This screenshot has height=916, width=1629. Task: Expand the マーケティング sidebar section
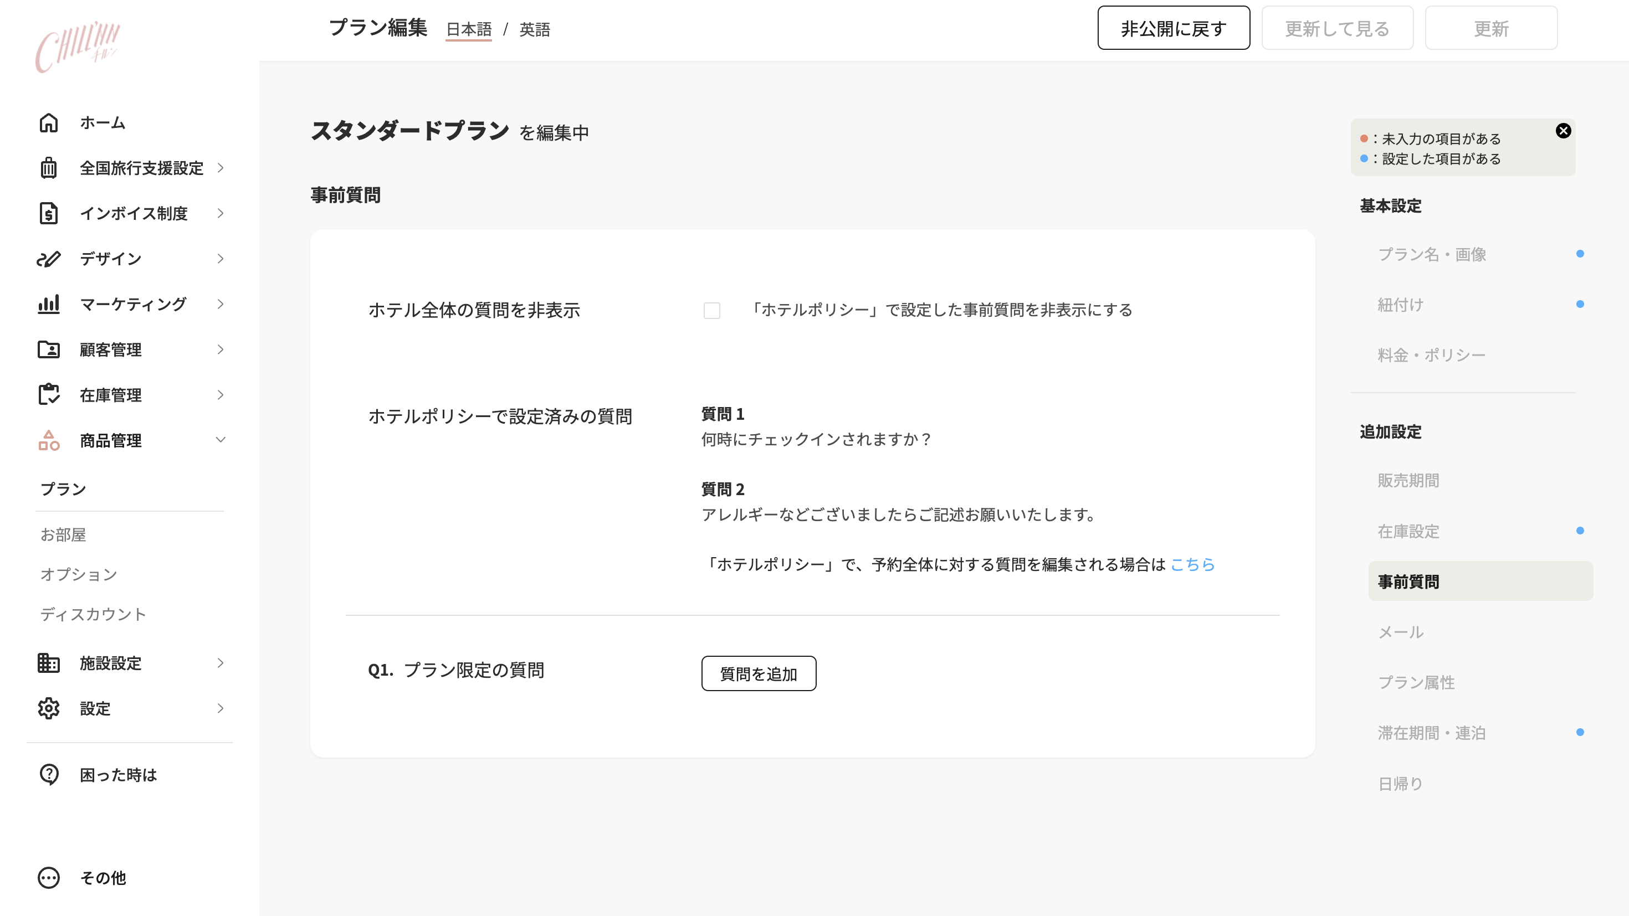coord(220,304)
